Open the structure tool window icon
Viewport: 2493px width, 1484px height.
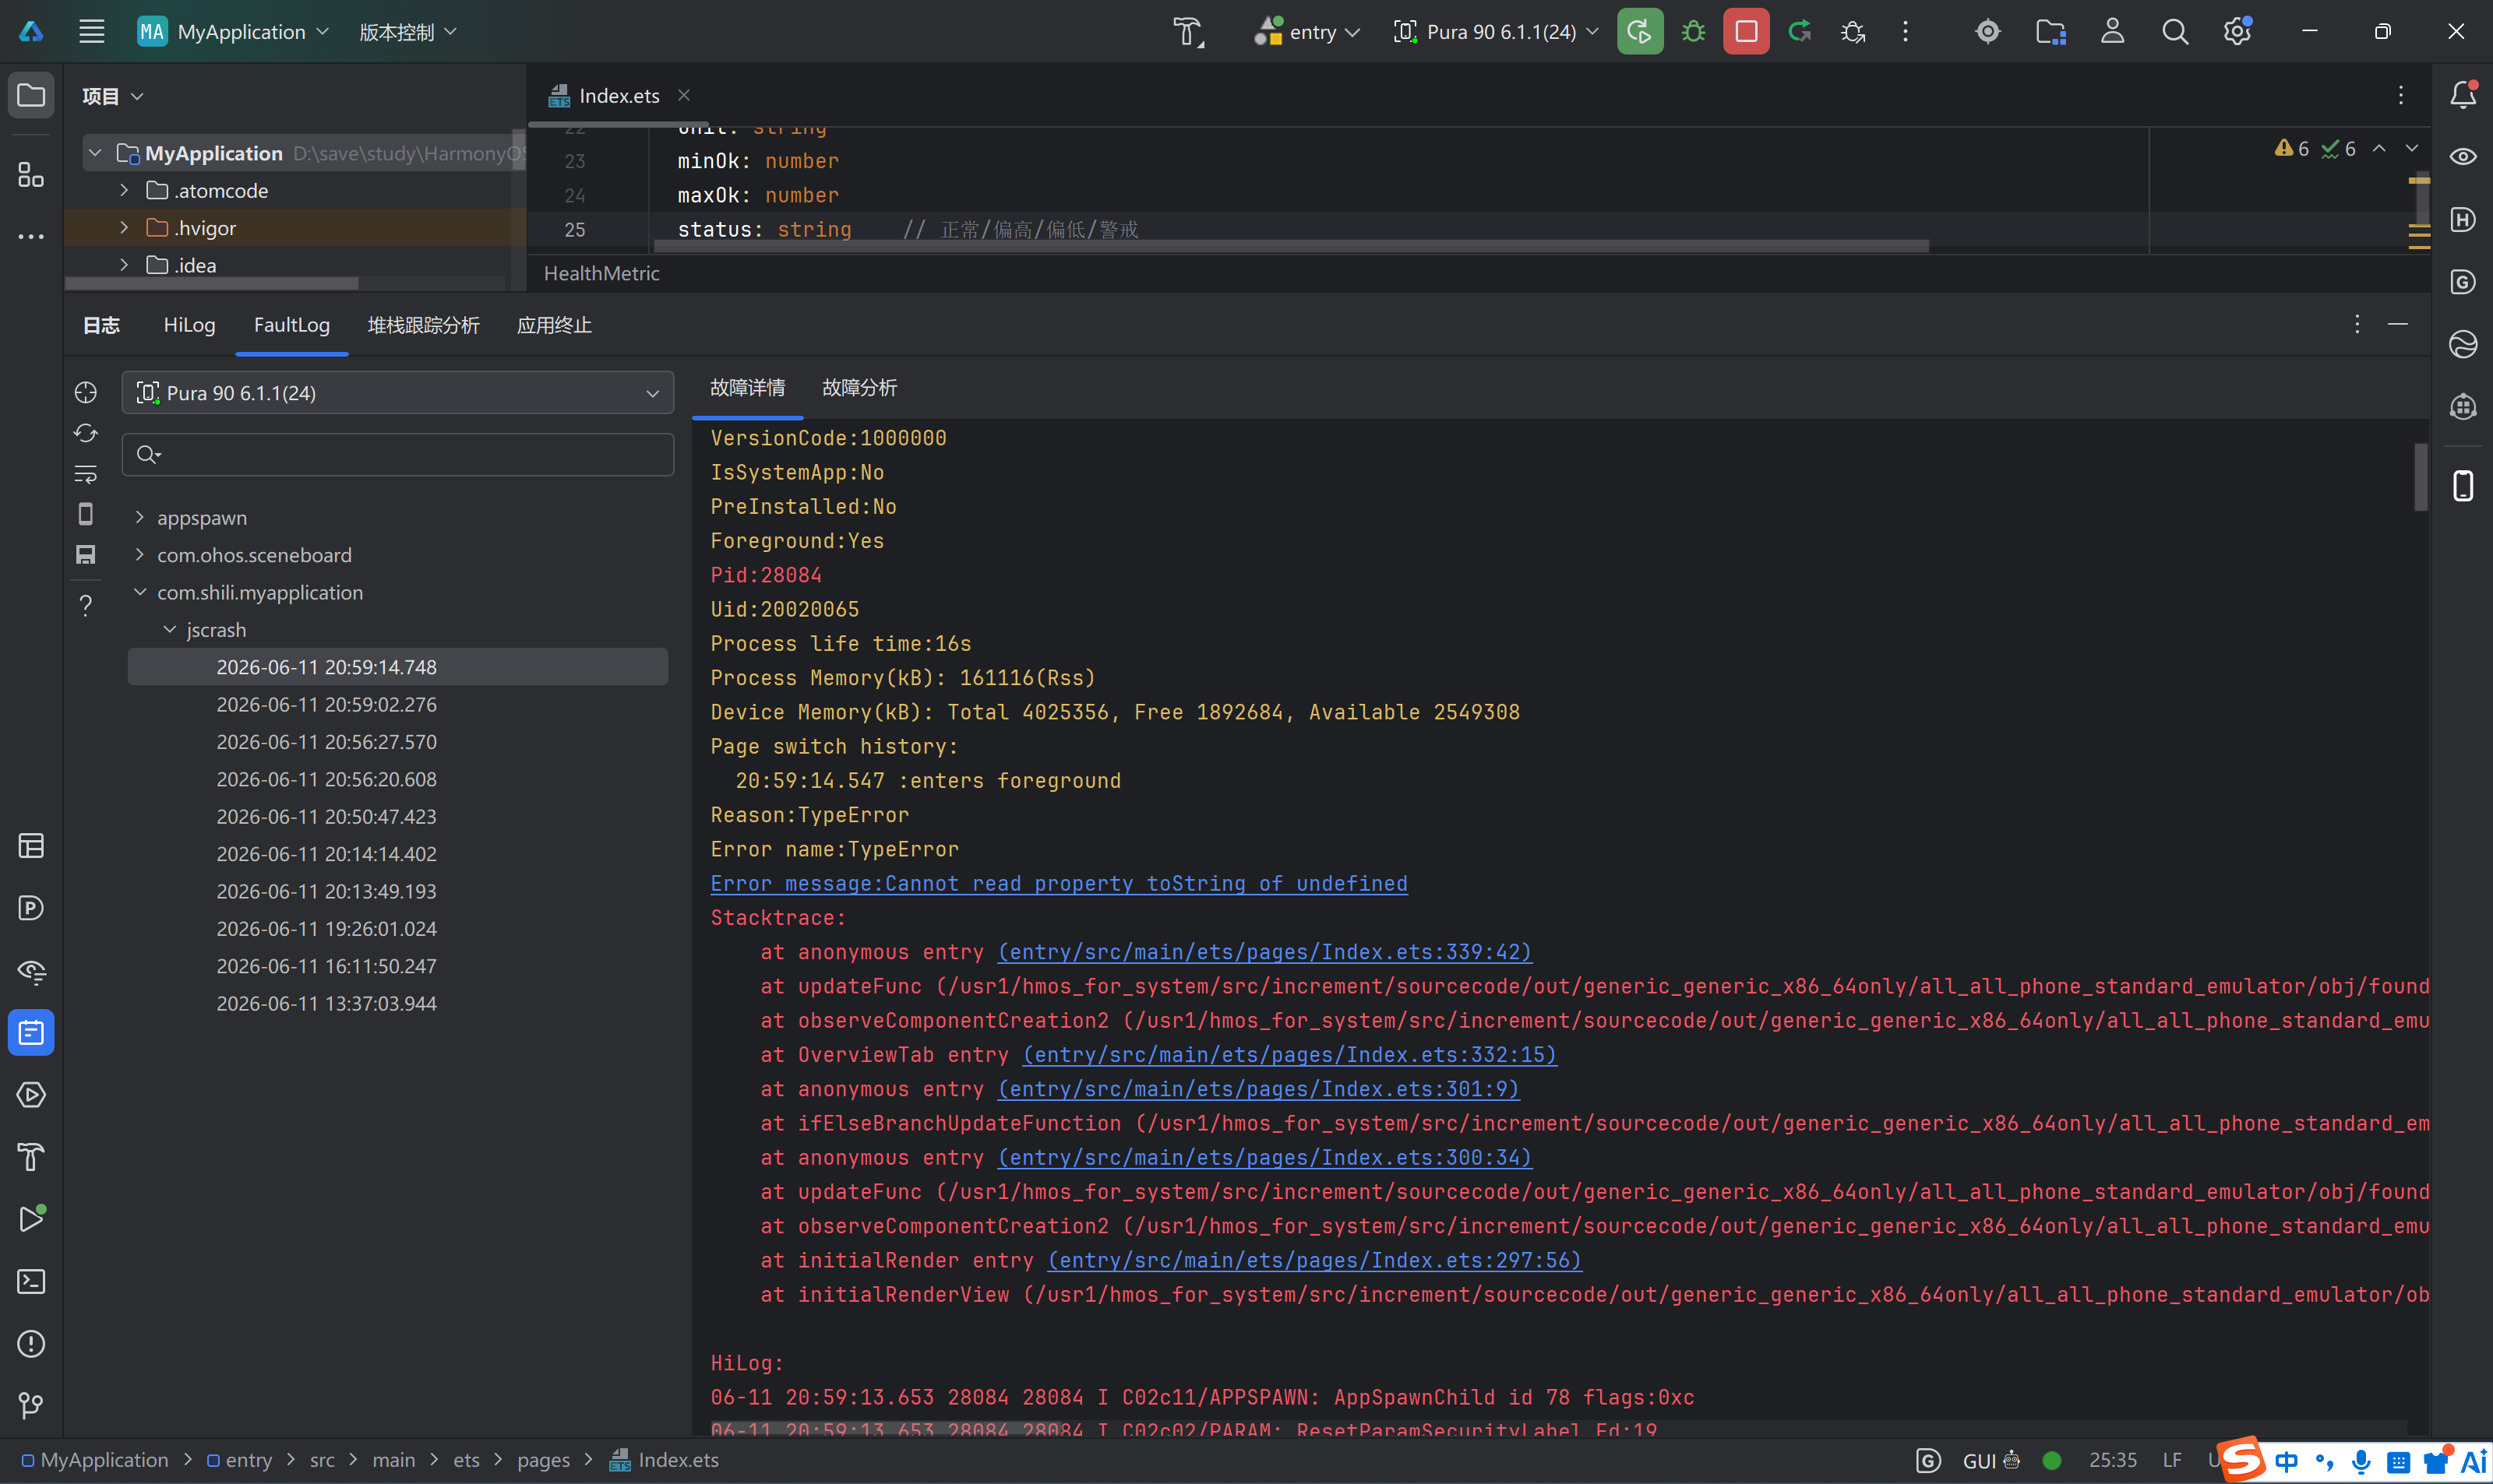pos(31,174)
